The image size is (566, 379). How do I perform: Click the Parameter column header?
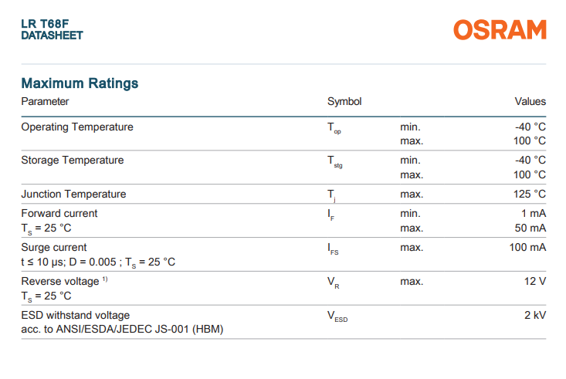point(45,102)
